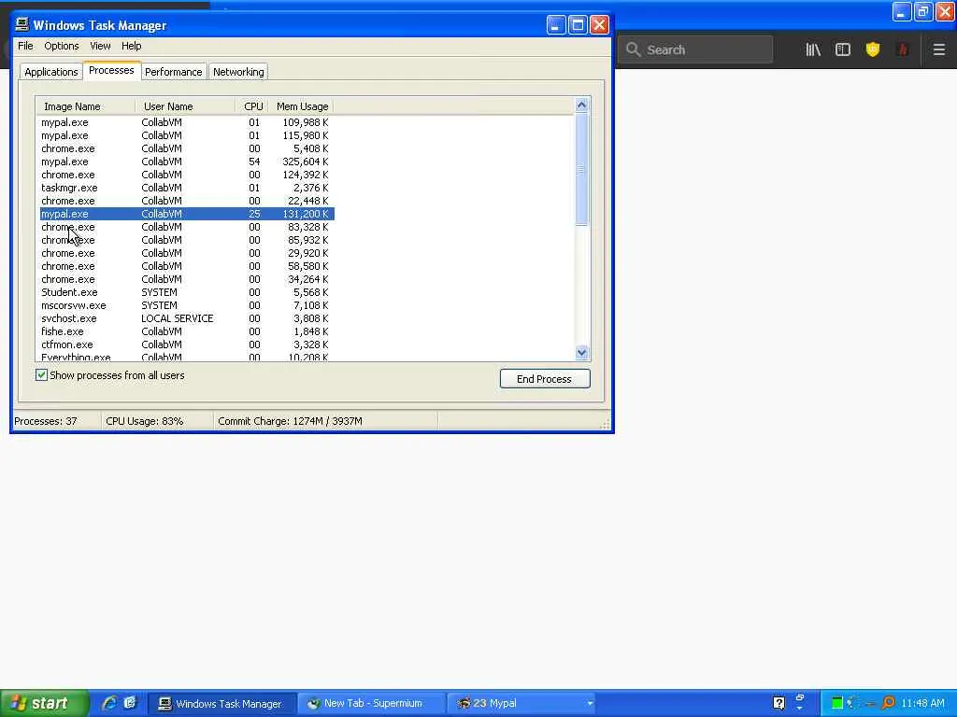Image resolution: width=957 pixels, height=717 pixels.
Task: Click the Processes: 37 status text
Action: (x=46, y=421)
